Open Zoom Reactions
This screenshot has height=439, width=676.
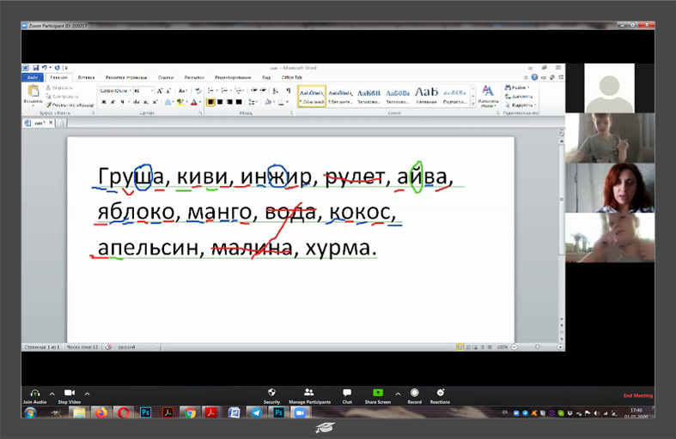click(440, 396)
